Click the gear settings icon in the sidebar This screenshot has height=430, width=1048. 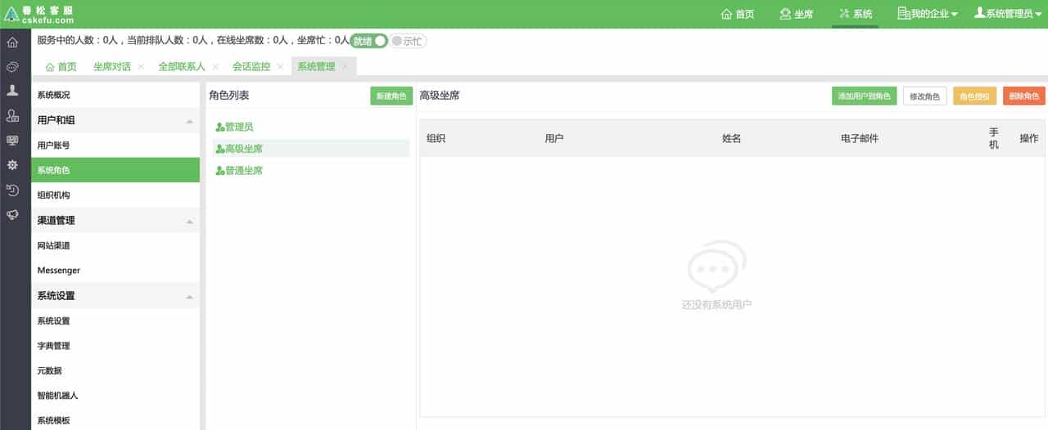pyautogui.click(x=12, y=165)
